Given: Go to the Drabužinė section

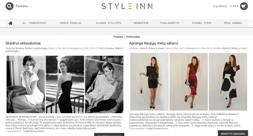Looking at the screenshot, I should (x=141, y=23).
